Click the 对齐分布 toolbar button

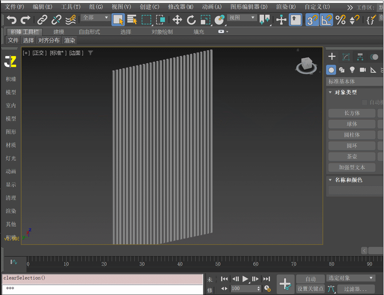[x=49, y=40]
